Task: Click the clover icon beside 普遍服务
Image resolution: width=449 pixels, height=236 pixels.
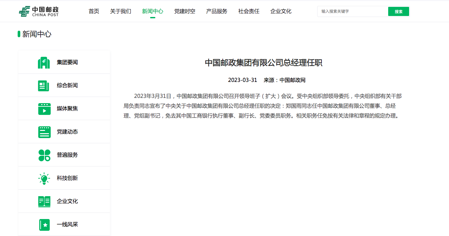Action: (44, 155)
